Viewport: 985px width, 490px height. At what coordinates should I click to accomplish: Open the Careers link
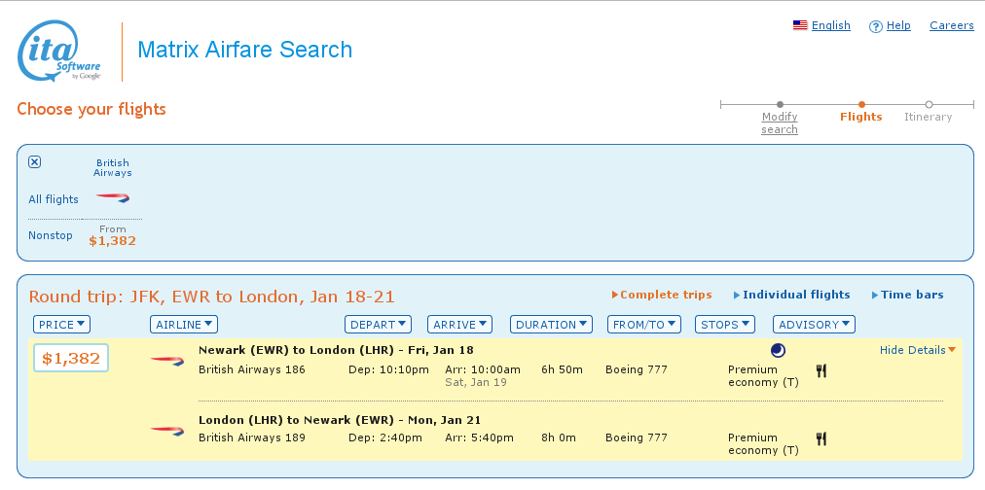coord(951,26)
